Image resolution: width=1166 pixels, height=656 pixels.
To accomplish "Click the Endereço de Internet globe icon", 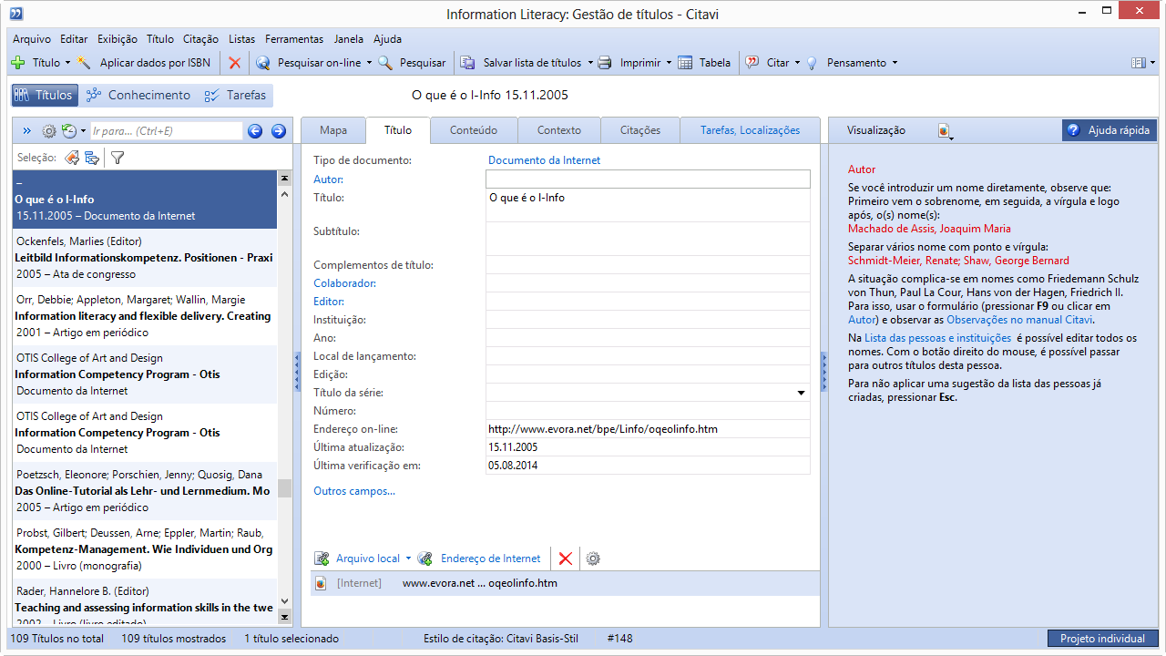I will pos(425,559).
